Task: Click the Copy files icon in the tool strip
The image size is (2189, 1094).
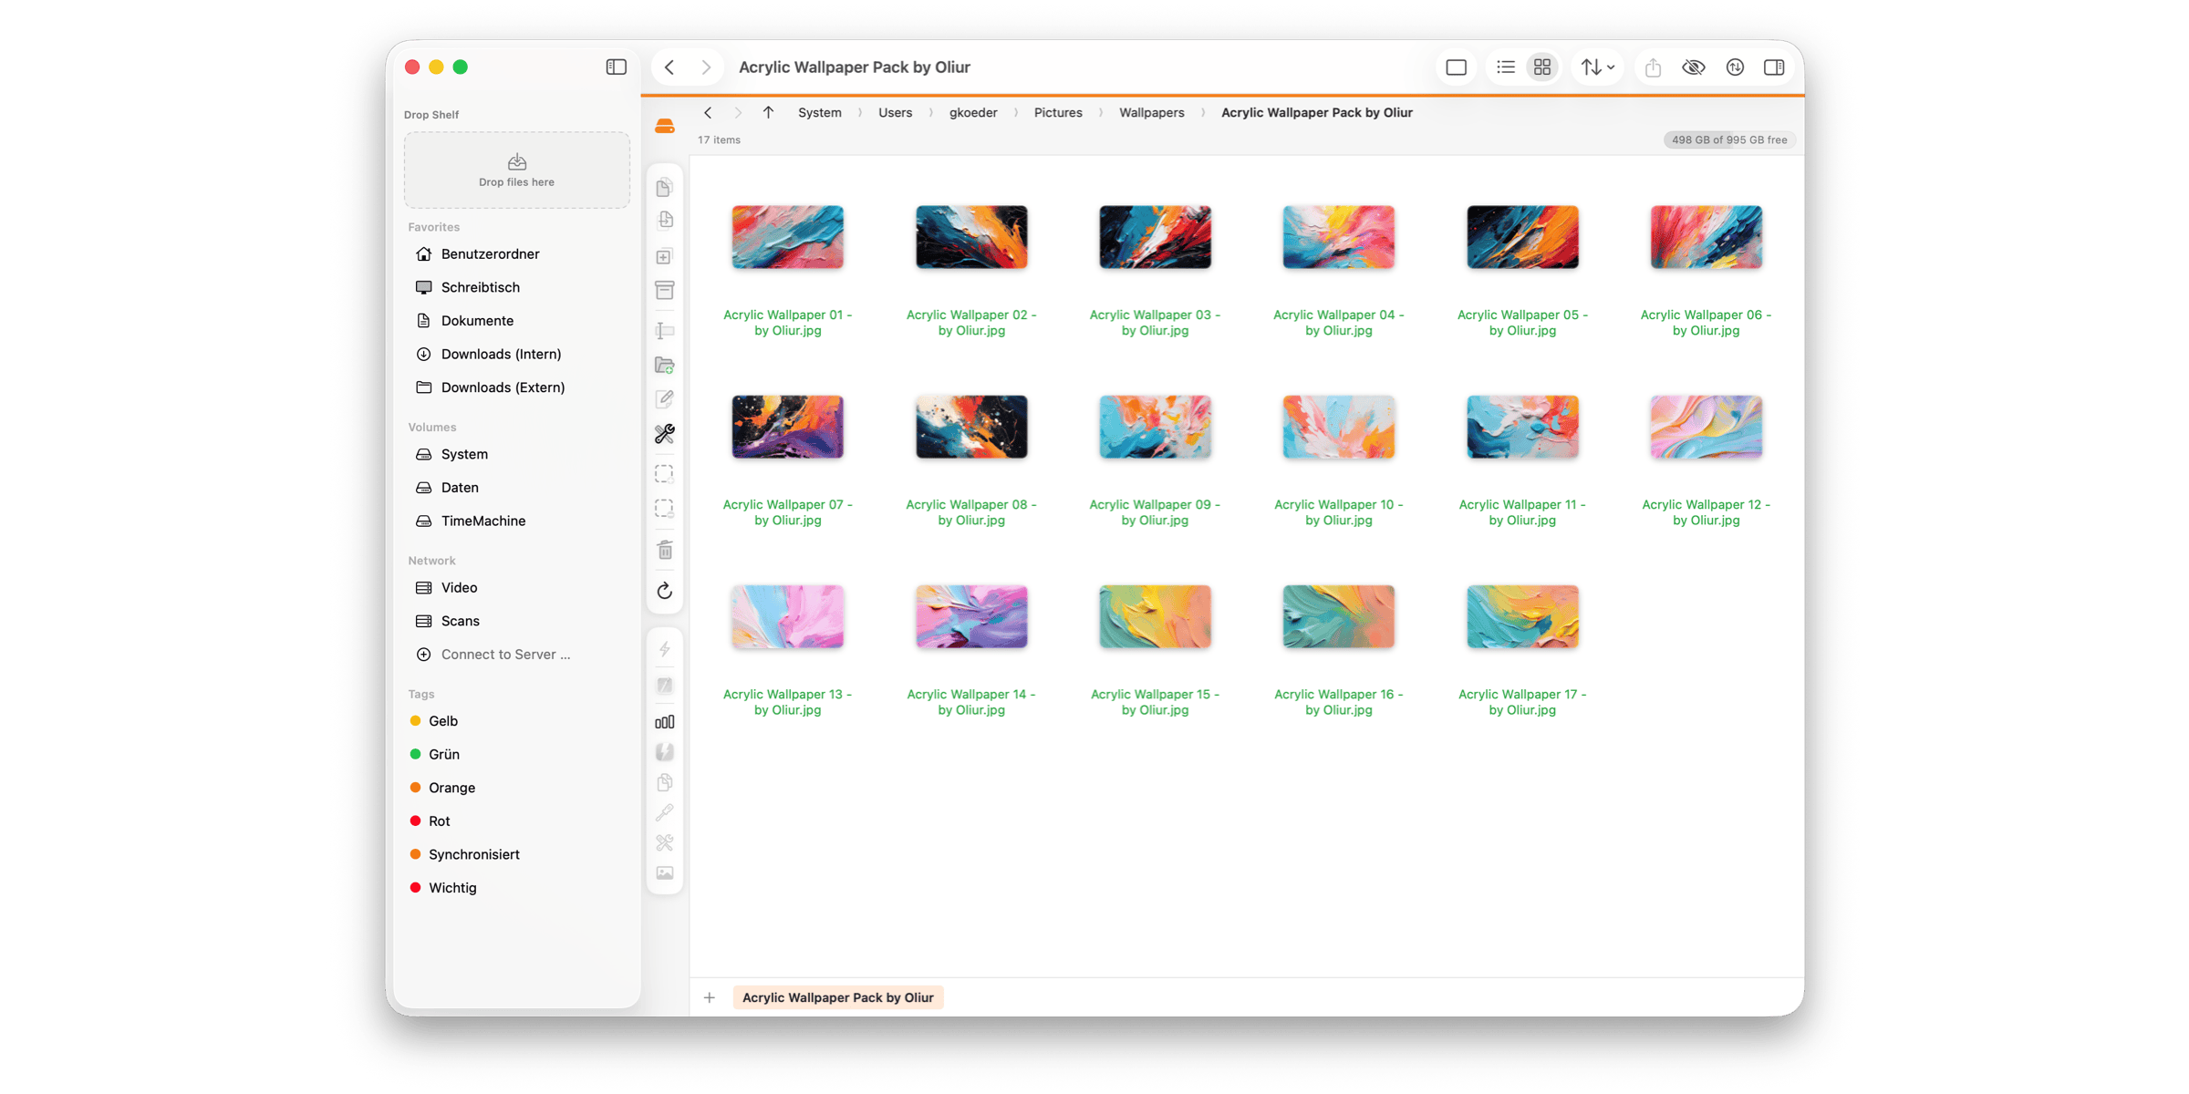Action: [x=665, y=188]
